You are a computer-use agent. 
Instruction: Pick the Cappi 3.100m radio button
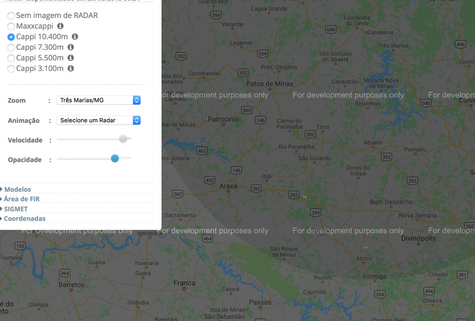[11, 68]
